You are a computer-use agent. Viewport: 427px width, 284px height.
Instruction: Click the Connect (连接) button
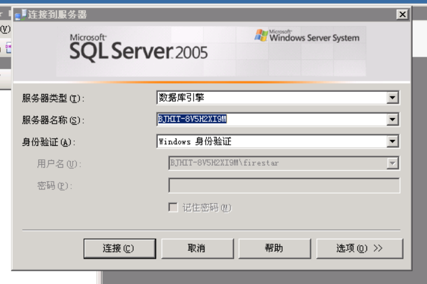click(120, 248)
